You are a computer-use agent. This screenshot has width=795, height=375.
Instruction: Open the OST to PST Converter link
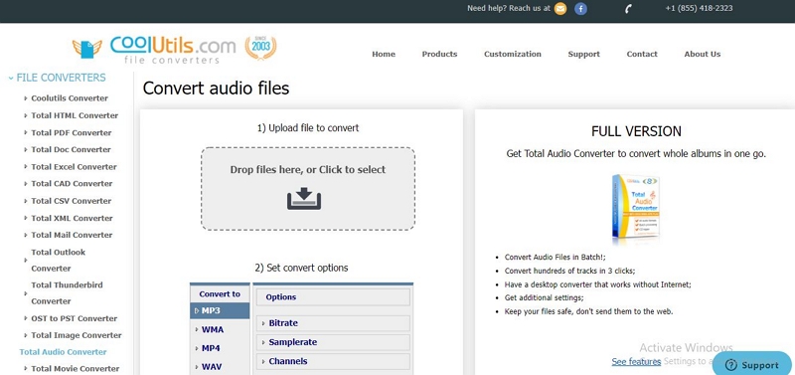click(x=74, y=318)
